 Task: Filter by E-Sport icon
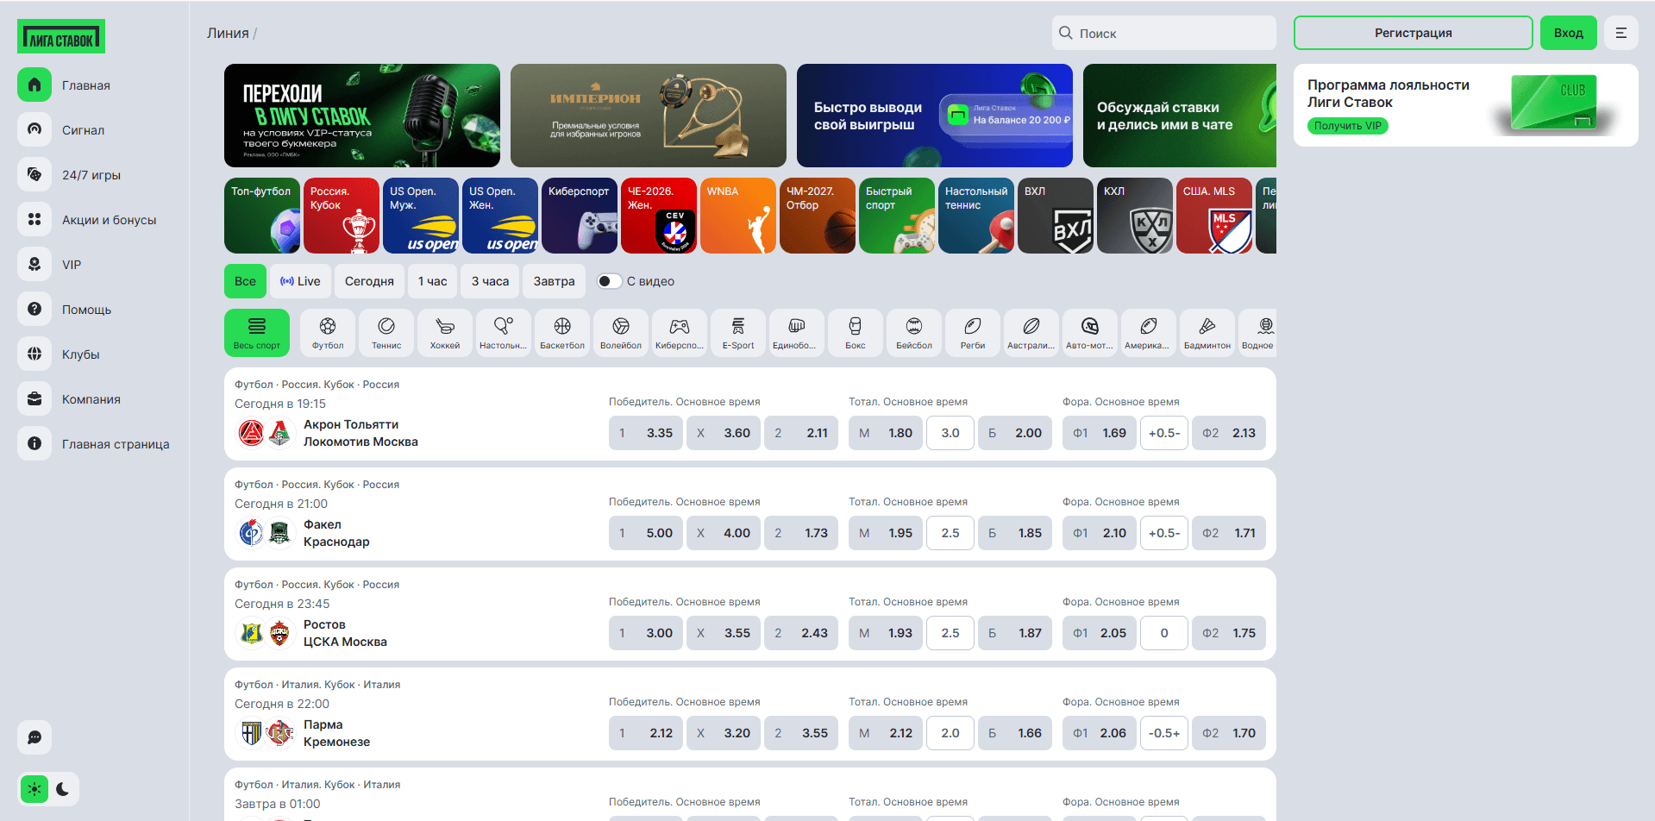pyautogui.click(x=738, y=332)
